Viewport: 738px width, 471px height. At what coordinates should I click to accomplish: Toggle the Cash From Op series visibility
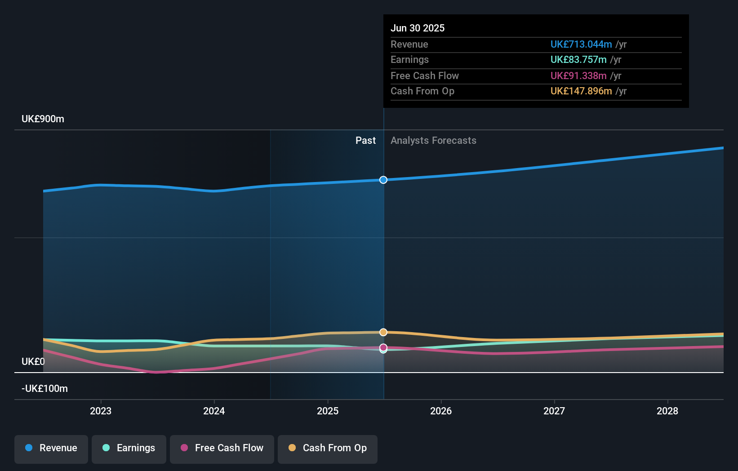pyautogui.click(x=328, y=449)
